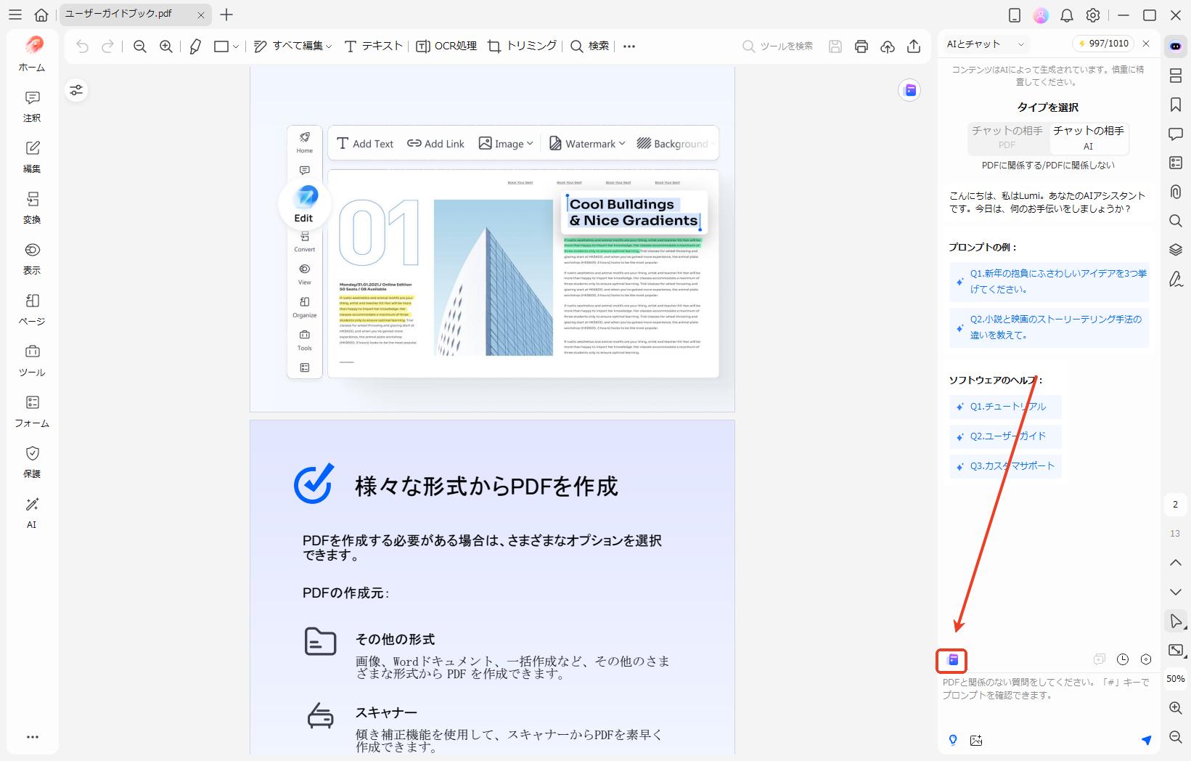Screen dimensions: 1191x761
Task: Open the 保護 protection panel
Action: coord(31,462)
